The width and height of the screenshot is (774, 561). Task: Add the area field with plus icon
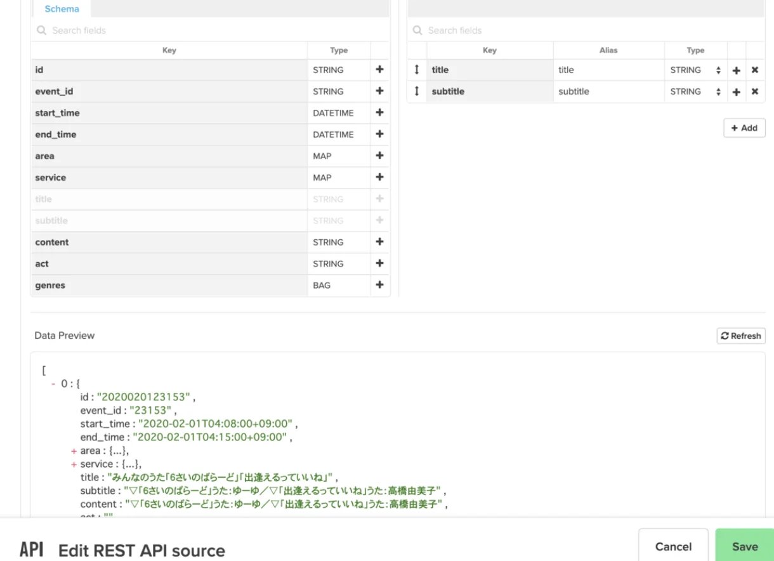pos(379,156)
